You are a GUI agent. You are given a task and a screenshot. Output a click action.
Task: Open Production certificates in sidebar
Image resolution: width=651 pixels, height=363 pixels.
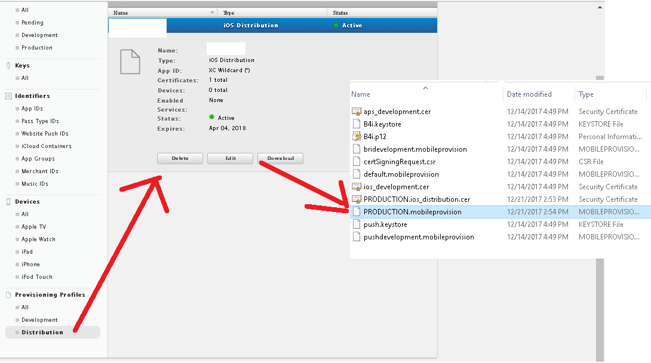tap(37, 48)
